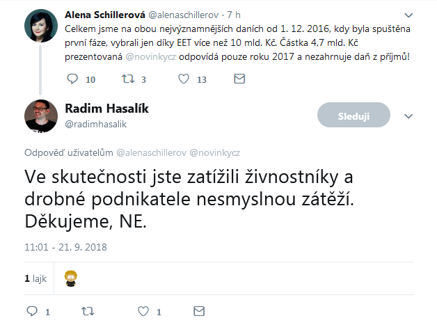Retweet Radim Hasalík's reply
The image size is (437, 325).
point(88,311)
